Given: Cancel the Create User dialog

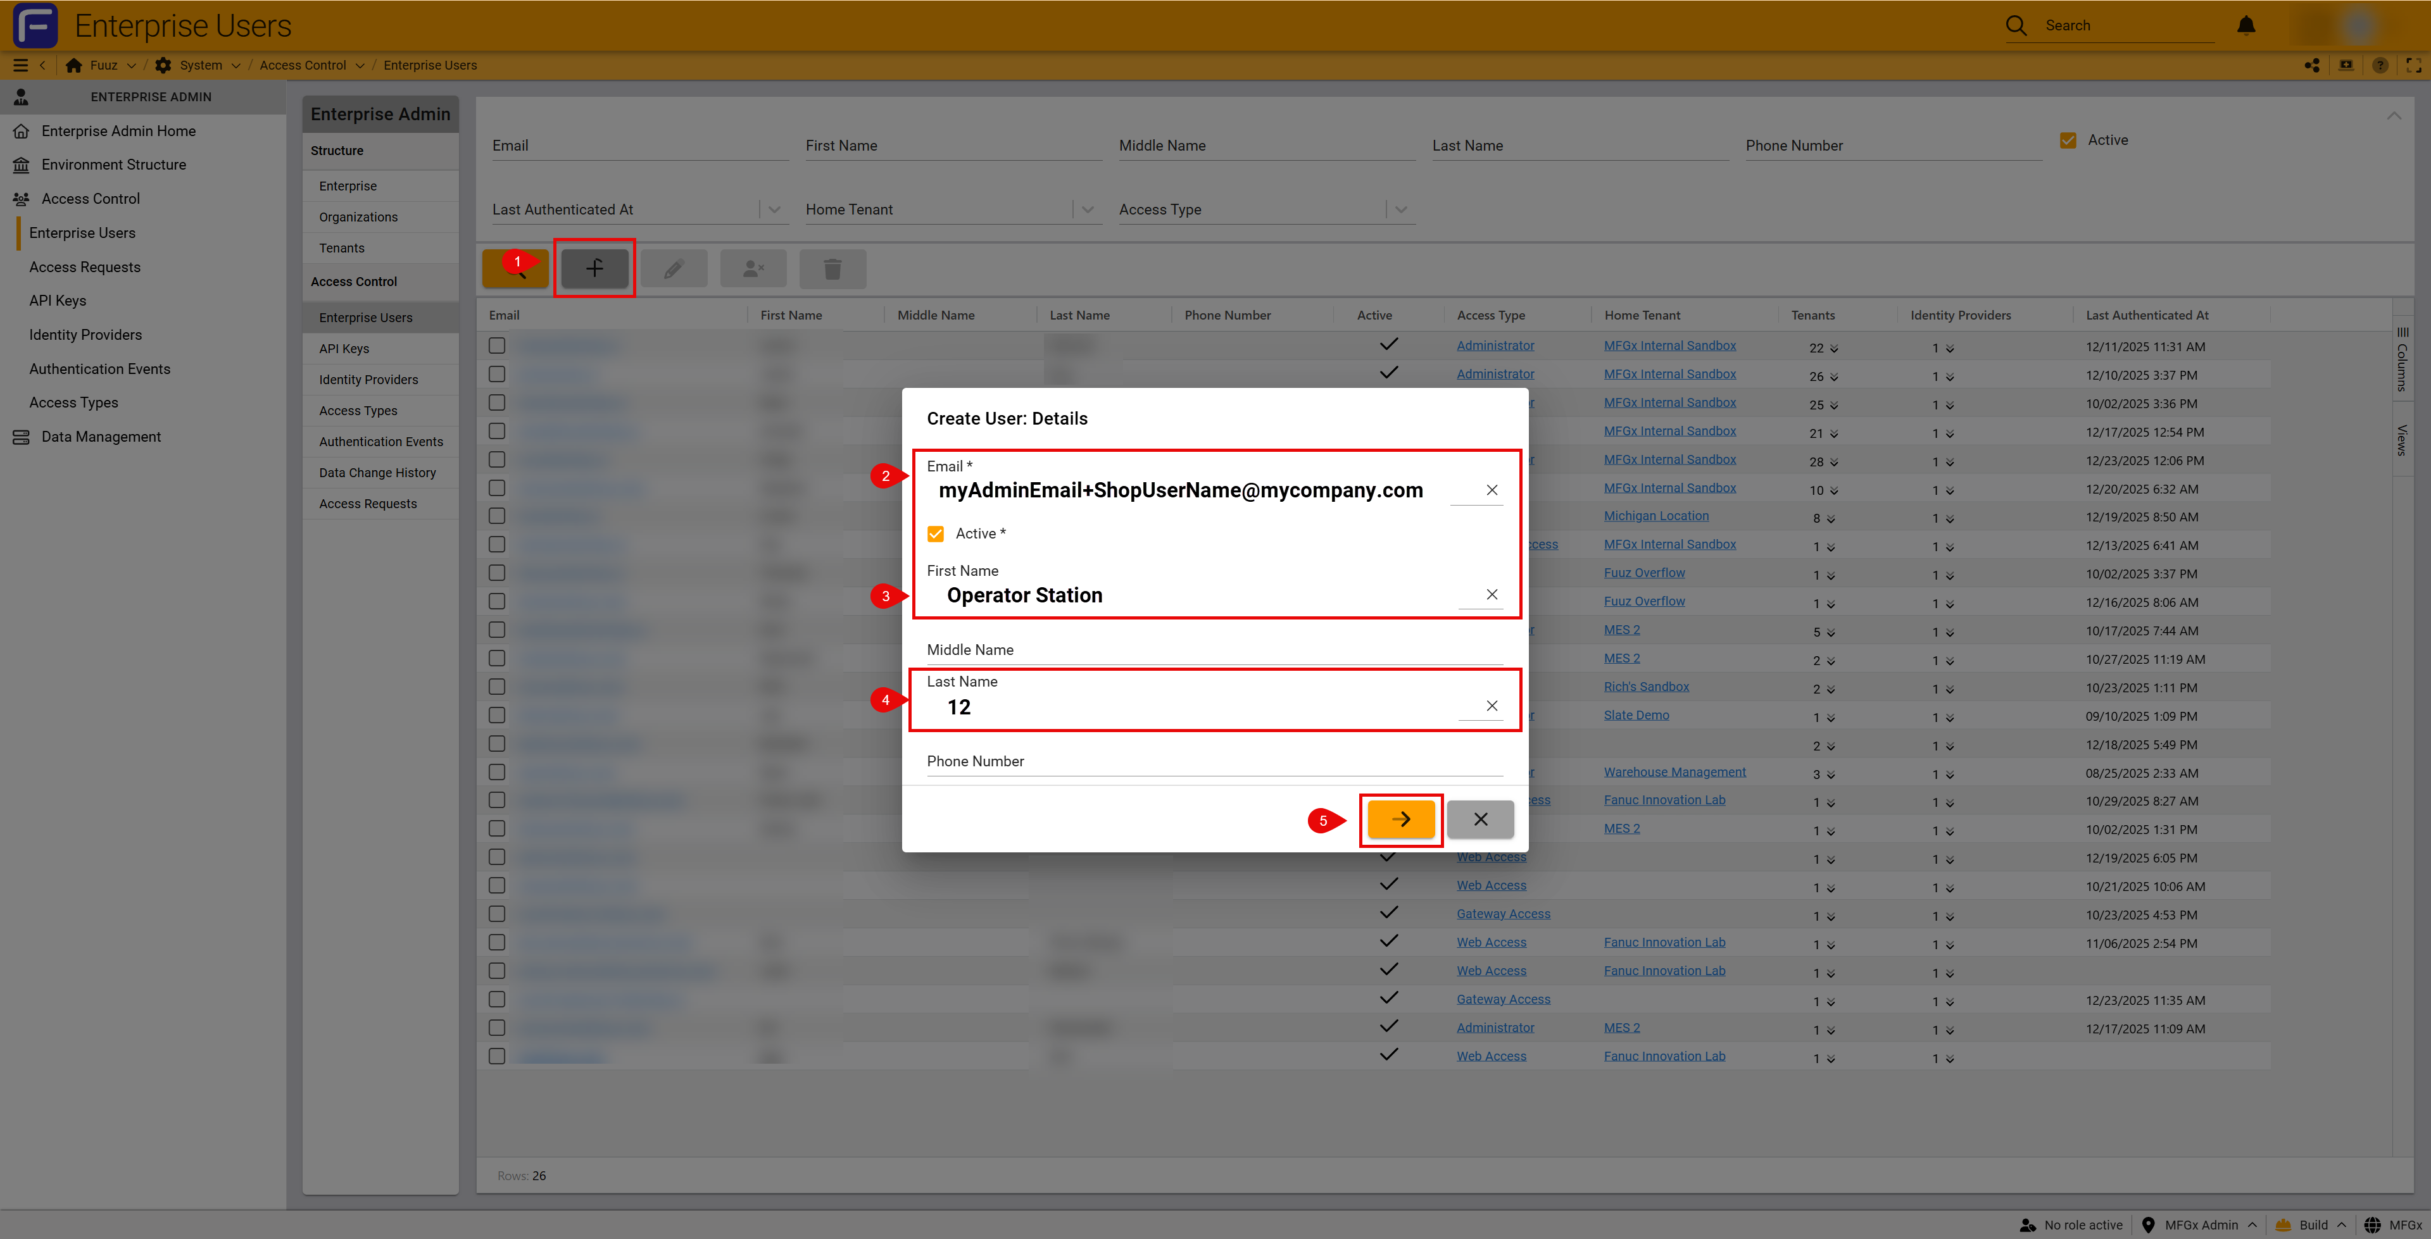Looking at the screenshot, I should pyautogui.click(x=1479, y=819).
